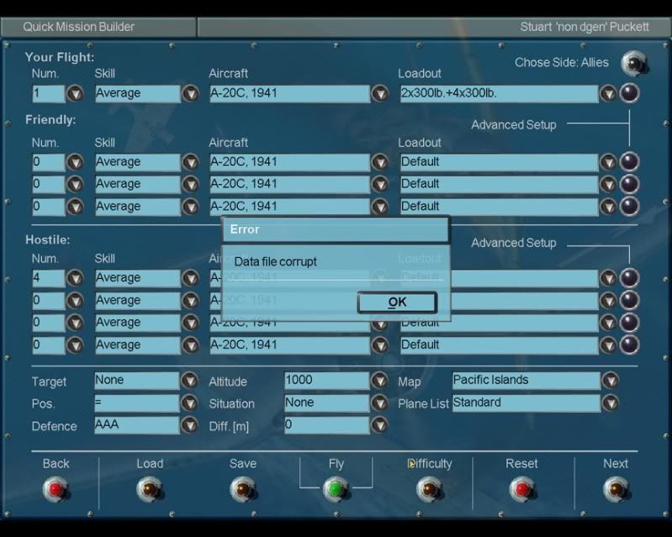Open Hostile third row Loadout dropdown arrow
The width and height of the screenshot is (672, 537).
pos(608,323)
